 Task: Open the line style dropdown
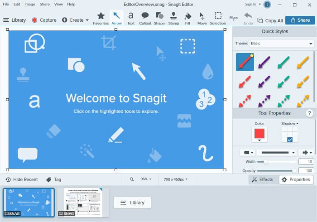pos(277,152)
